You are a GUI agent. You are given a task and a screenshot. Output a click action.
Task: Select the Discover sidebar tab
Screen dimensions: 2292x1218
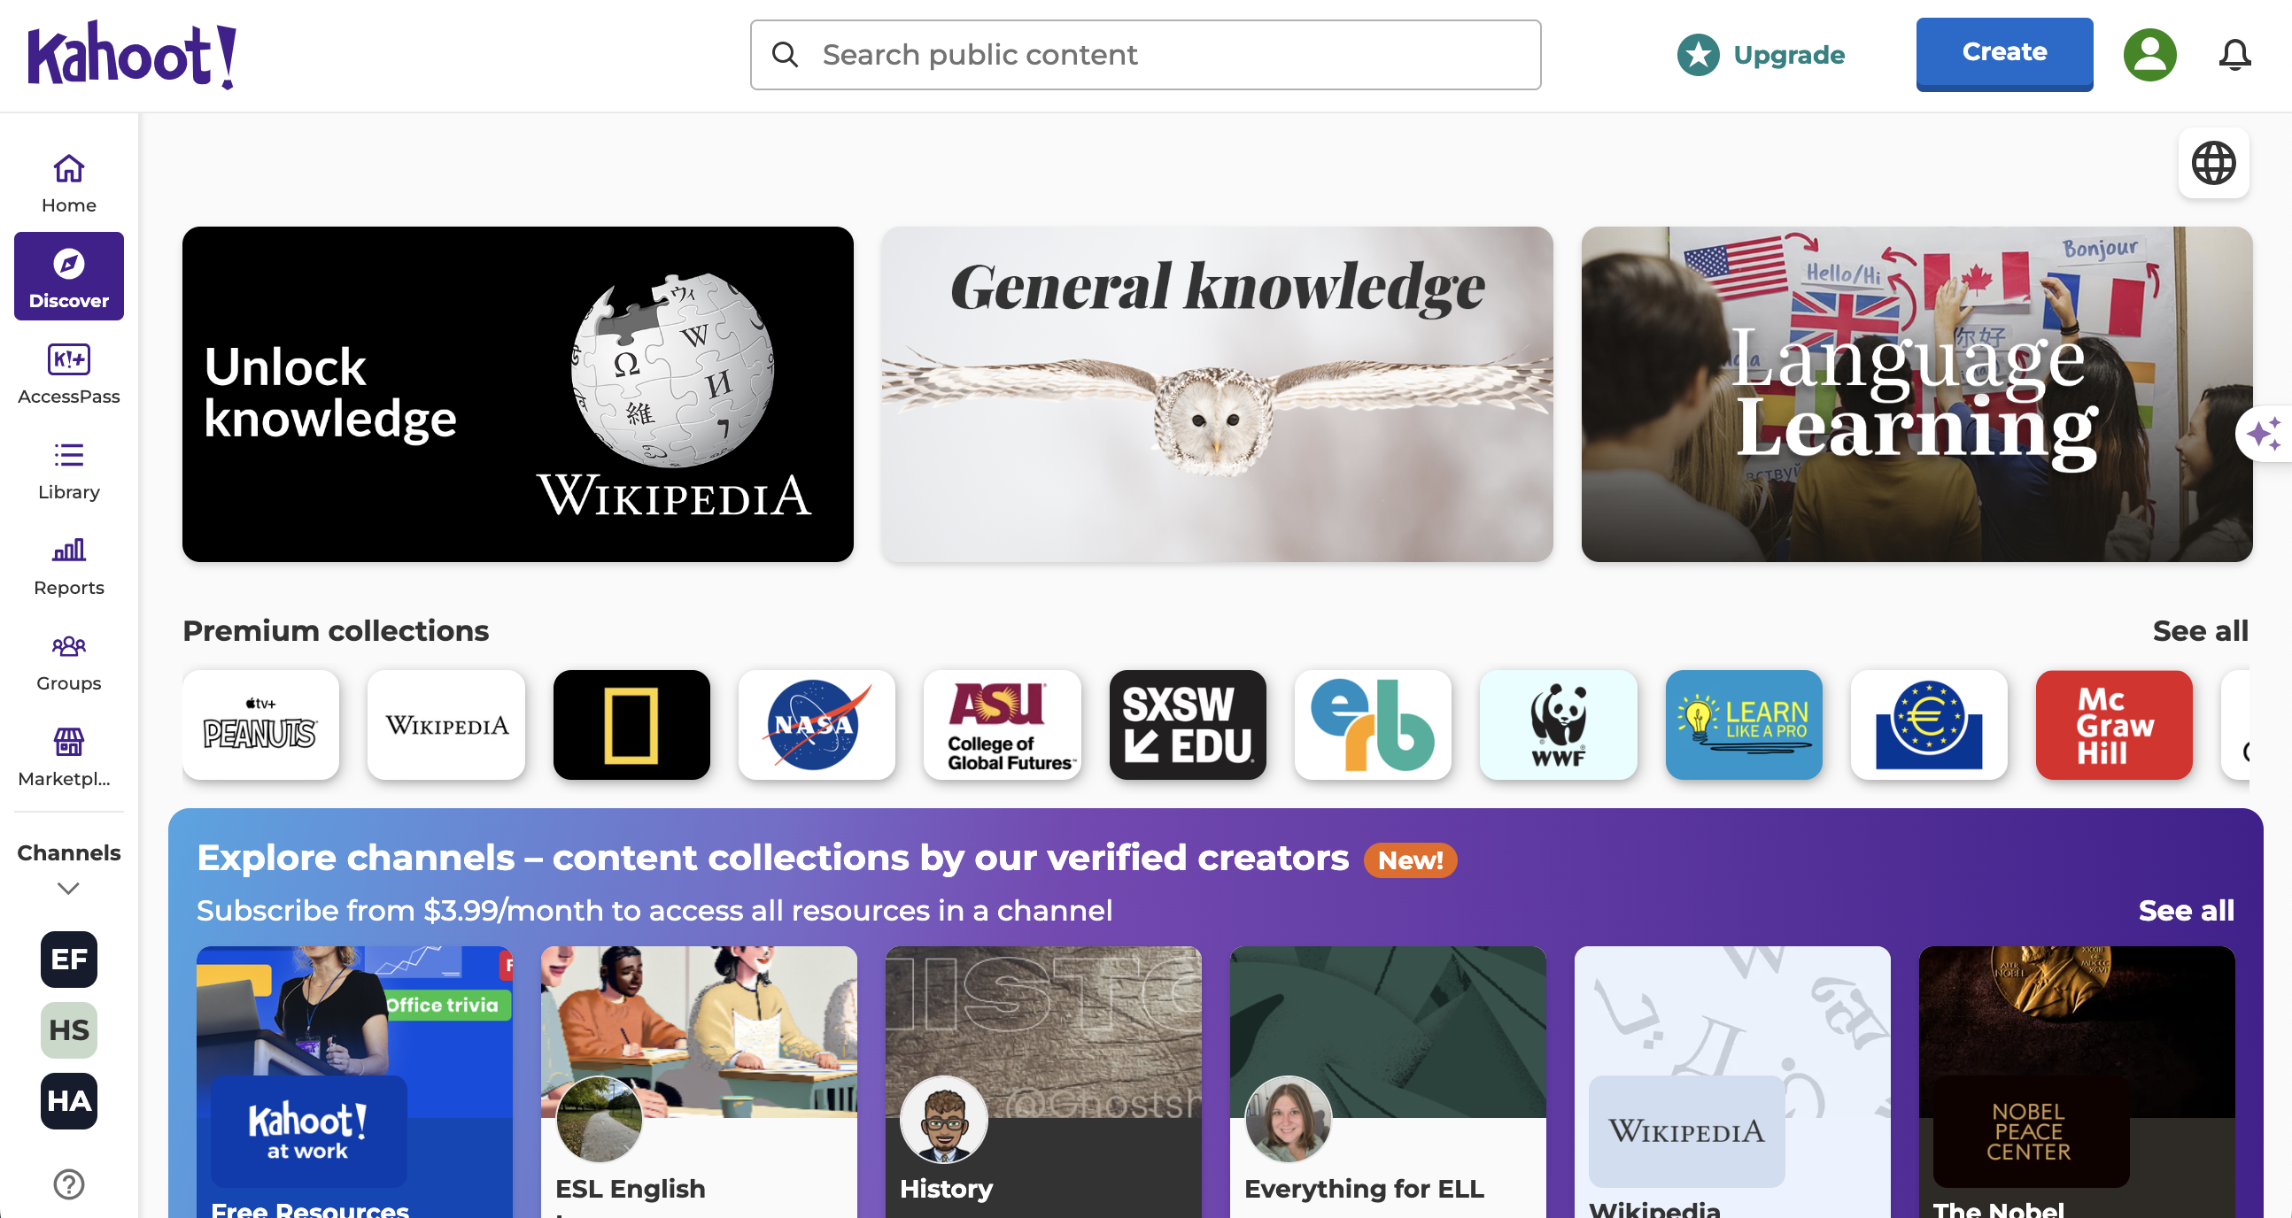coord(68,276)
